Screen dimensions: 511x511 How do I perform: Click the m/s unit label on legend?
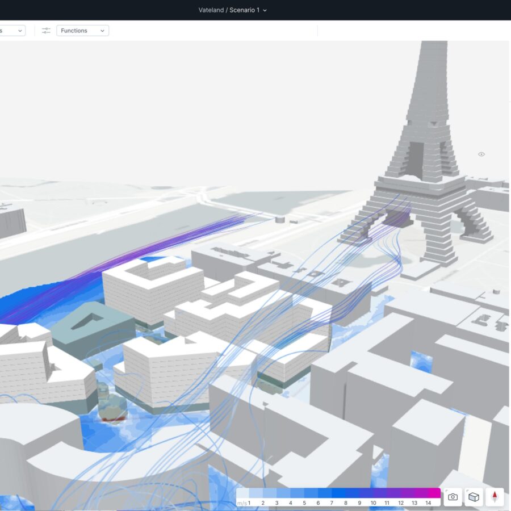click(x=241, y=503)
